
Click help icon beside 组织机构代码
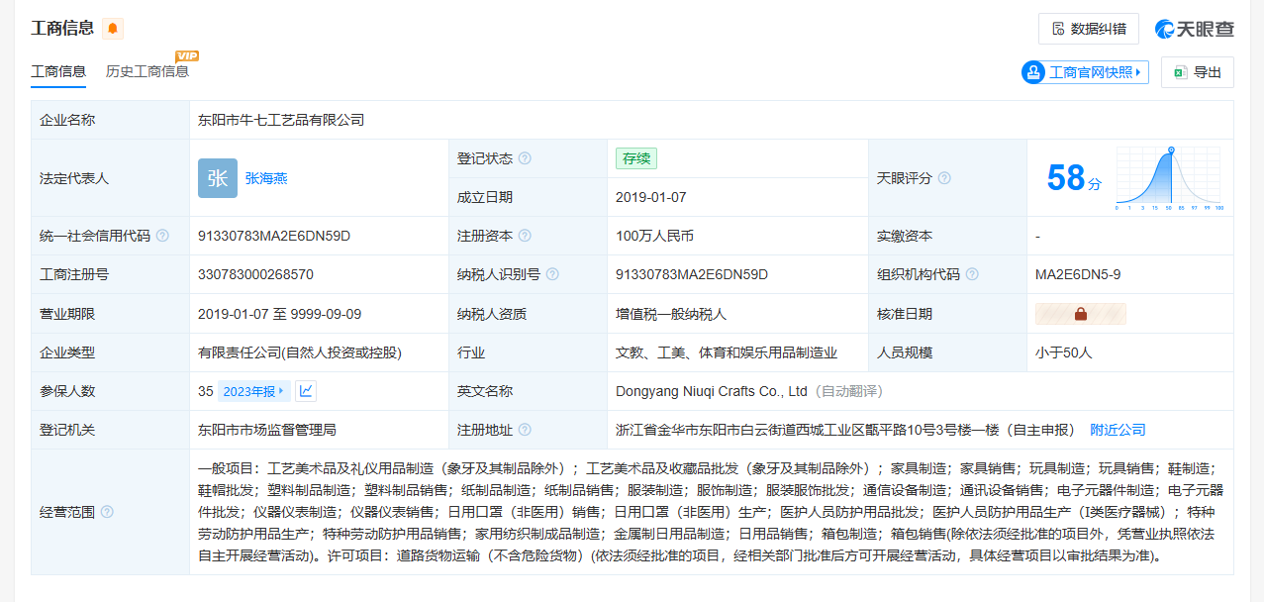(x=972, y=274)
